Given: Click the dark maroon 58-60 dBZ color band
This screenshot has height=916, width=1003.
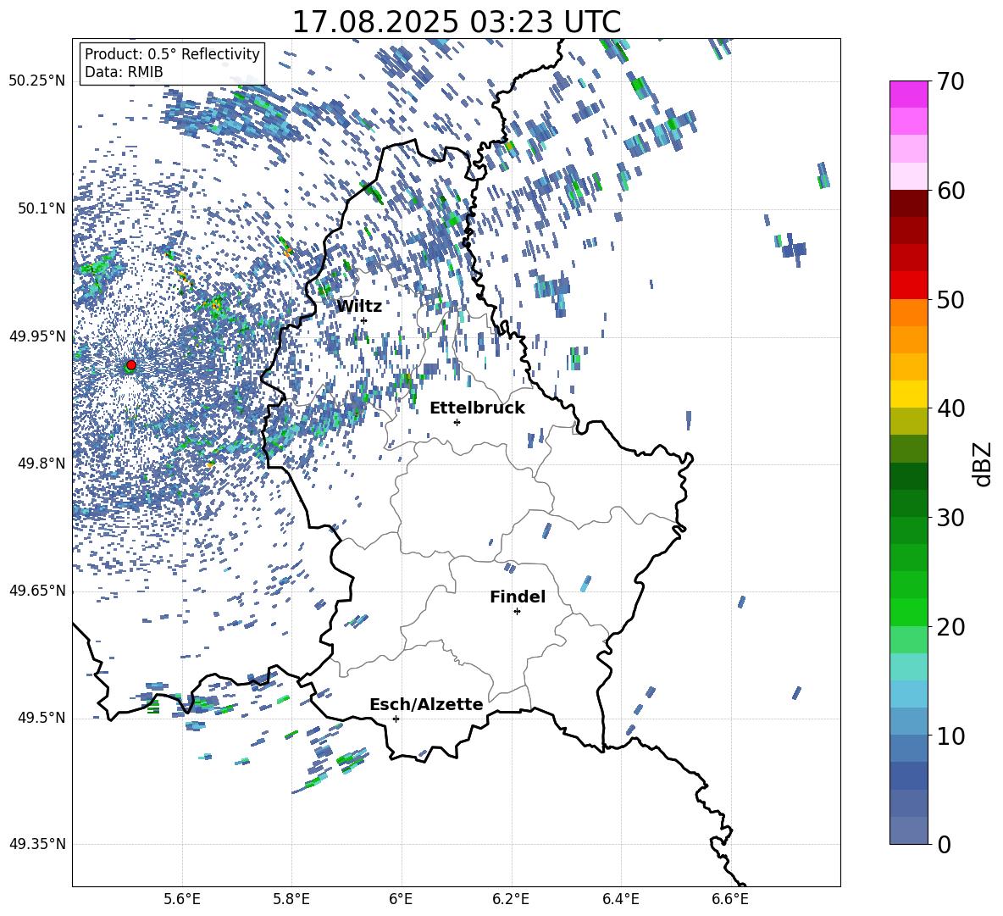Looking at the screenshot, I should [x=908, y=203].
